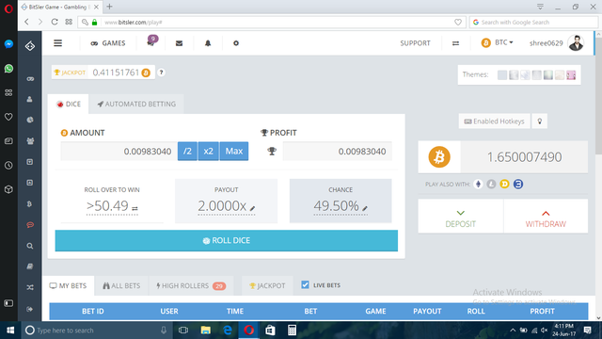Viewport: 602px width, 339px height.
Task: Open Opera tab menu arrow in title bar
Action: pyautogui.click(x=540, y=7)
